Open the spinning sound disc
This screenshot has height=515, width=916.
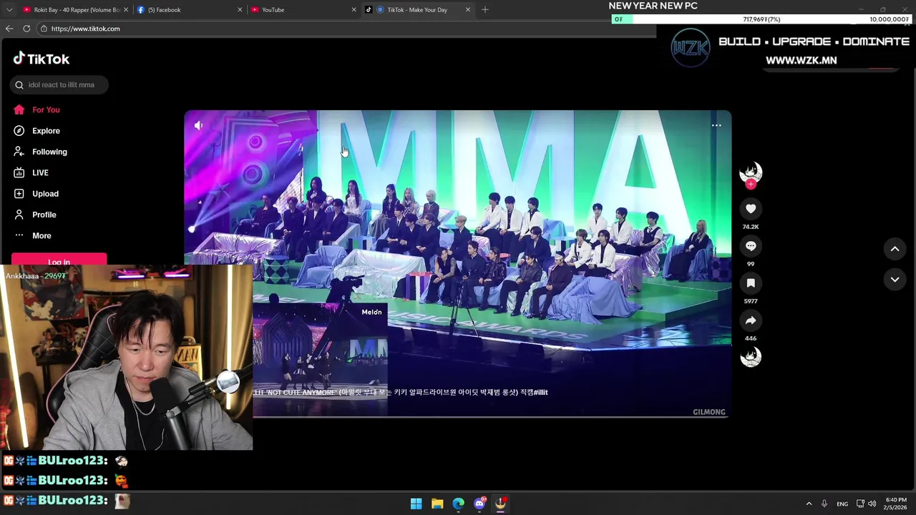751,357
